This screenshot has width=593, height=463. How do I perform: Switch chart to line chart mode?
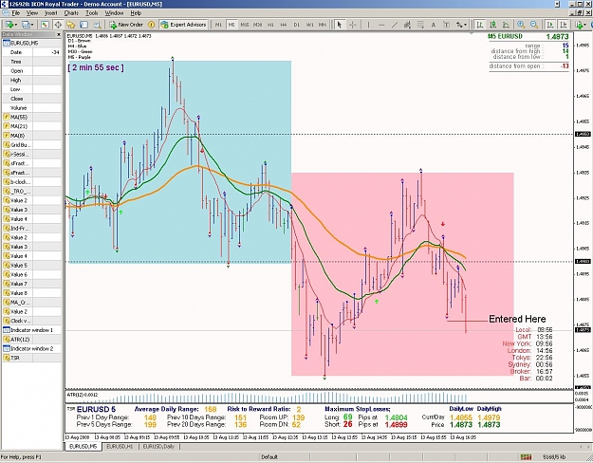tap(506, 25)
